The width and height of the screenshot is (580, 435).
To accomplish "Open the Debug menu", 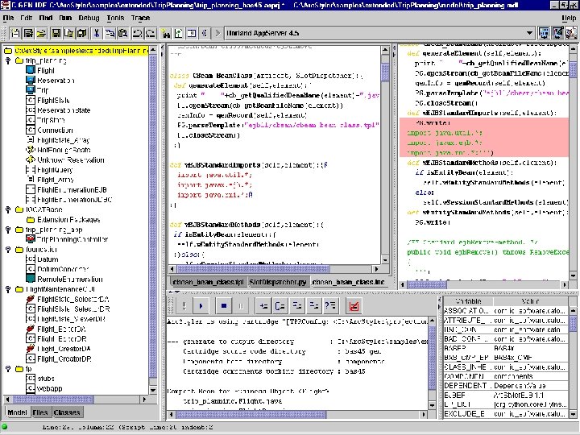I will click(89, 17).
